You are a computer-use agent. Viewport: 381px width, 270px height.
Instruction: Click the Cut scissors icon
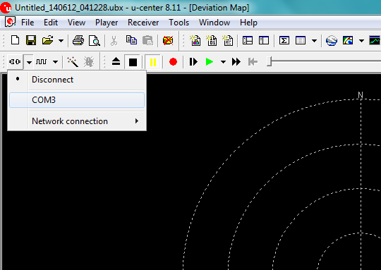tap(114, 41)
